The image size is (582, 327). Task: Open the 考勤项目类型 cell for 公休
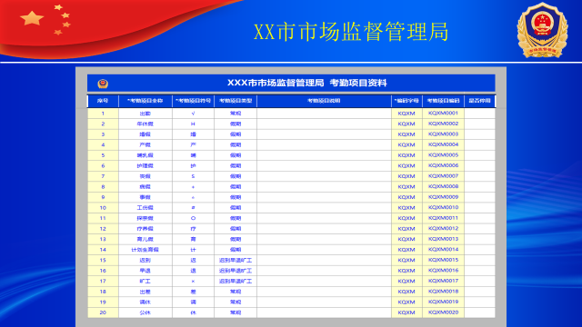236,312
